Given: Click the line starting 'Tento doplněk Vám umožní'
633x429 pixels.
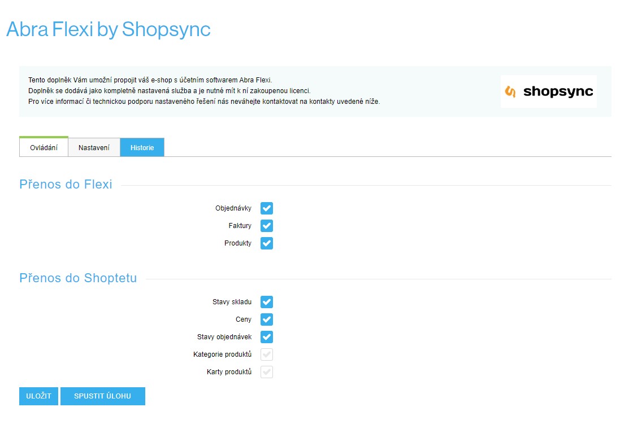Looking at the screenshot, I should coord(150,80).
